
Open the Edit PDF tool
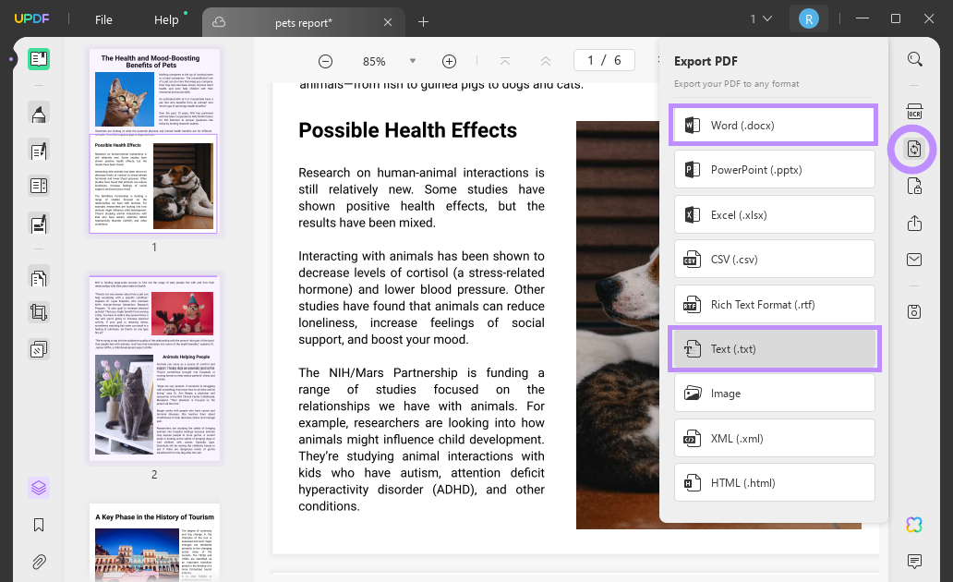[38, 151]
